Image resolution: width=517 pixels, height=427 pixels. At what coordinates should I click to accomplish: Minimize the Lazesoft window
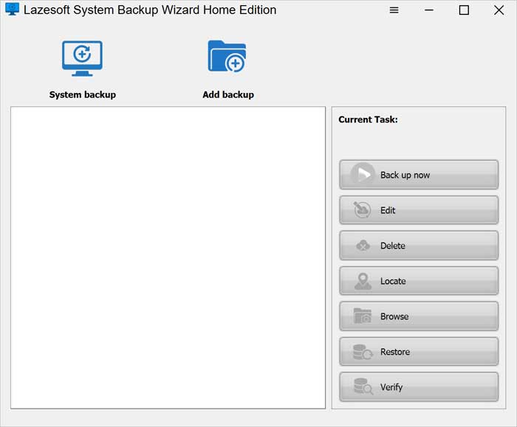(428, 10)
